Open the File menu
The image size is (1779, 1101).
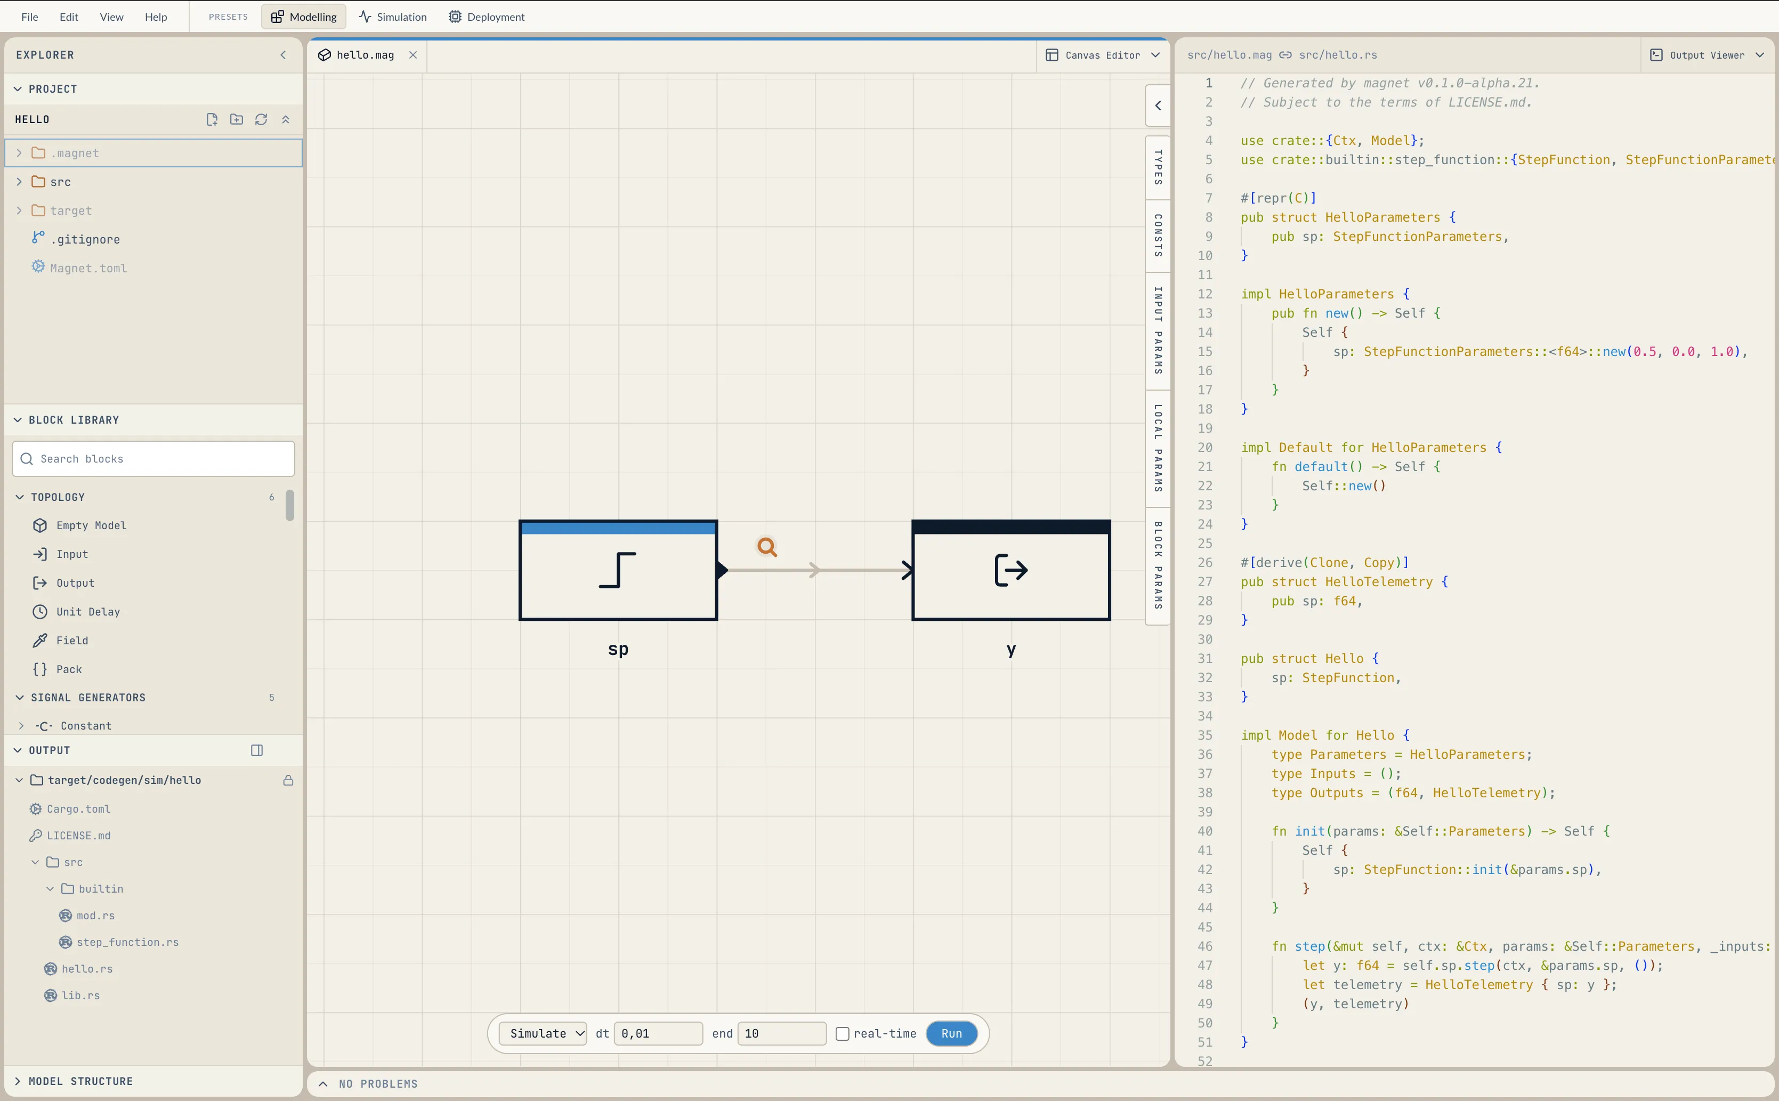coord(30,17)
